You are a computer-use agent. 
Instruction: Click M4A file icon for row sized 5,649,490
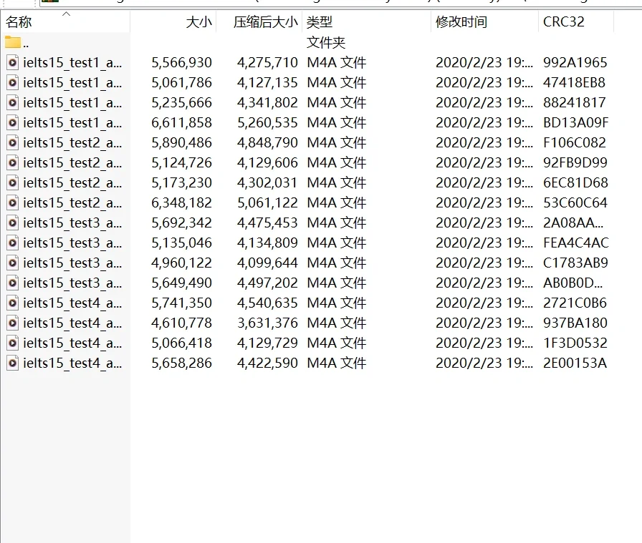[13, 283]
